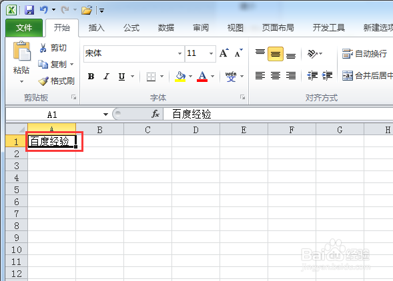Open phonetic guide dropdown arrow

242,76
